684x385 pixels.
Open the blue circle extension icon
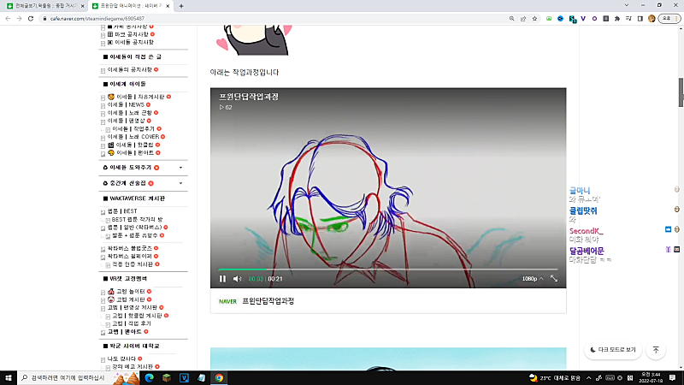pos(560,19)
